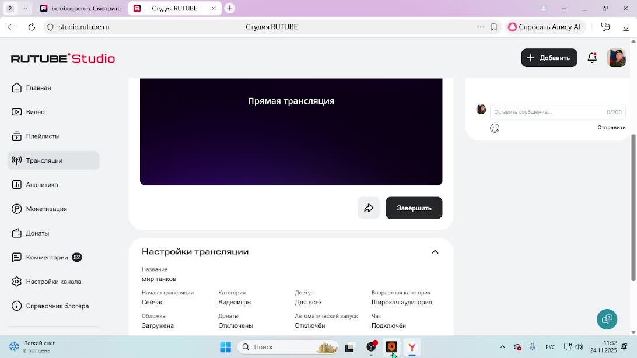Screen dimensions: 637x358
Task: Click the play icon beside Видео
Action: tap(17, 112)
